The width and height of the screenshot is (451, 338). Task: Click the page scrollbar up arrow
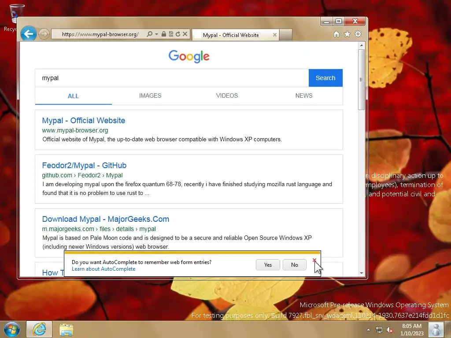[362, 45]
